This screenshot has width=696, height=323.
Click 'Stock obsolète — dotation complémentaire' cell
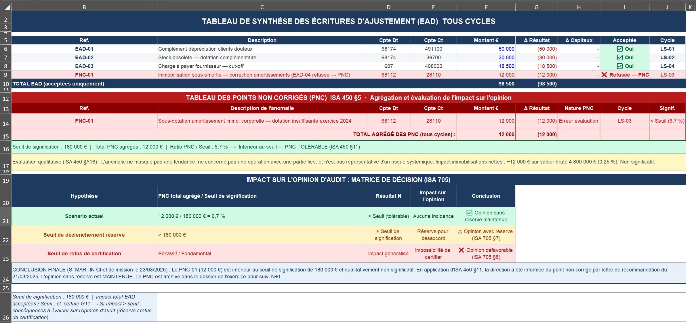coord(262,58)
